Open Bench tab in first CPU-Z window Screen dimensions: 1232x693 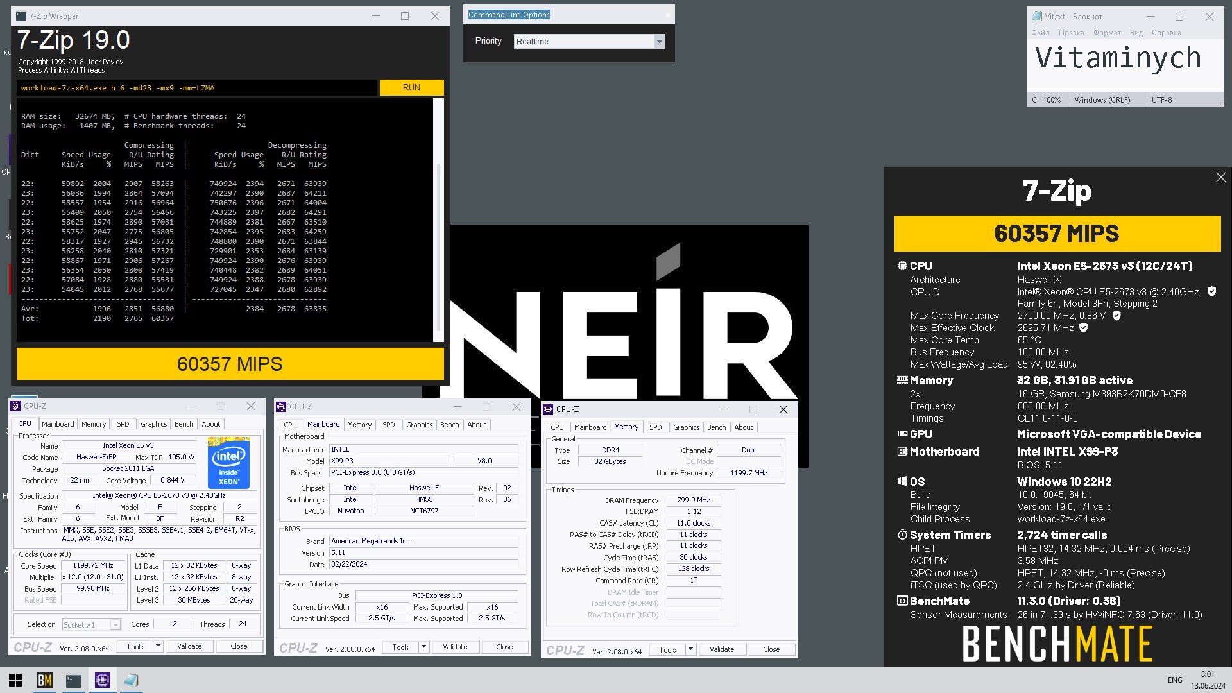184,424
